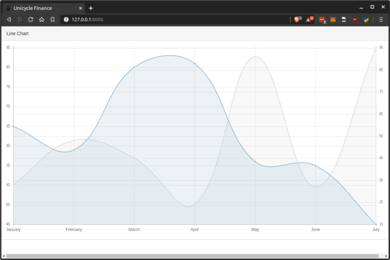Go back to the previous page
The height and width of the screenshot is (260, 390).
9,19
